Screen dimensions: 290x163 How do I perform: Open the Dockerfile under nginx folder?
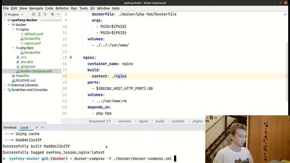pos(32,38)
